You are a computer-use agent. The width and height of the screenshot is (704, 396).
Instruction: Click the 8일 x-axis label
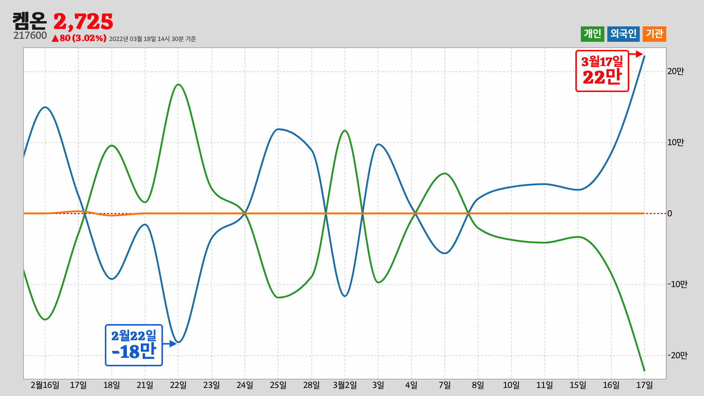point(478,385)
